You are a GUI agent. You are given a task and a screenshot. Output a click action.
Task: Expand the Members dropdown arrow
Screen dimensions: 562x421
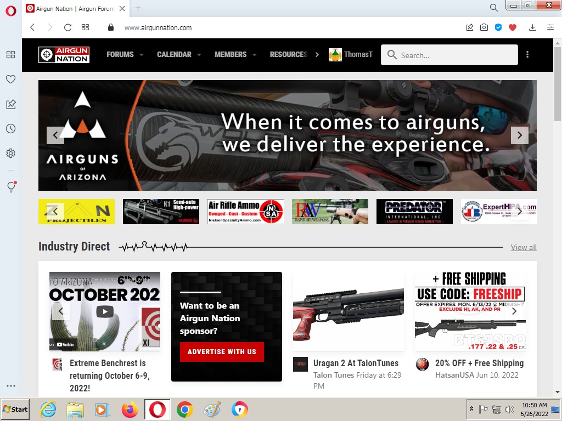click(x=255, y=55)
